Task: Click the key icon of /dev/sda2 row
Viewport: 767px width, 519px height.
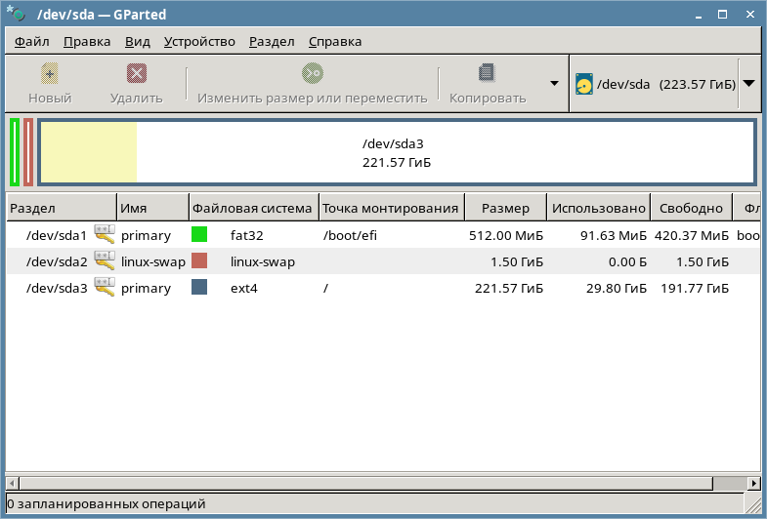Action: point(105,261)
